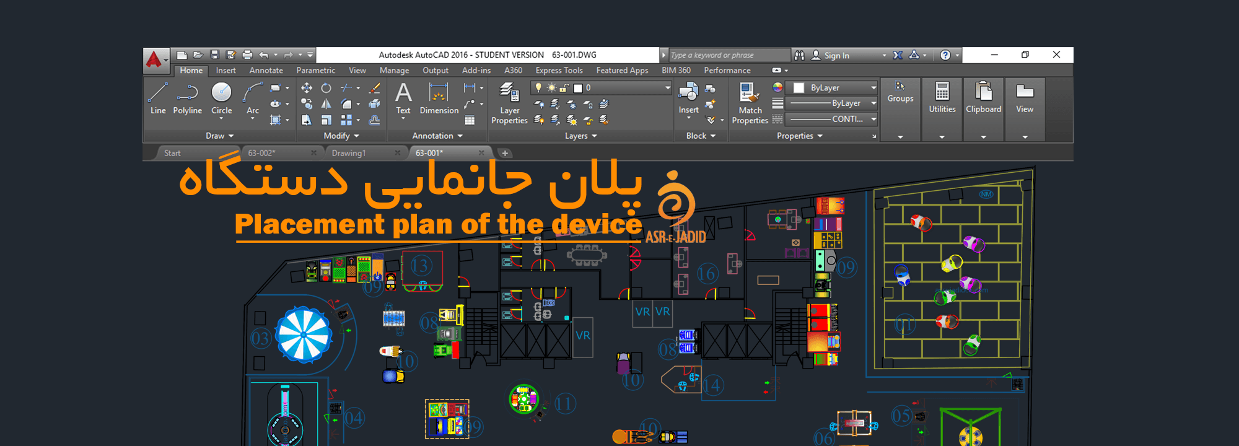Click the Circle tool icon
Viewport: 1239px width, 446px height.
(221, 93)
